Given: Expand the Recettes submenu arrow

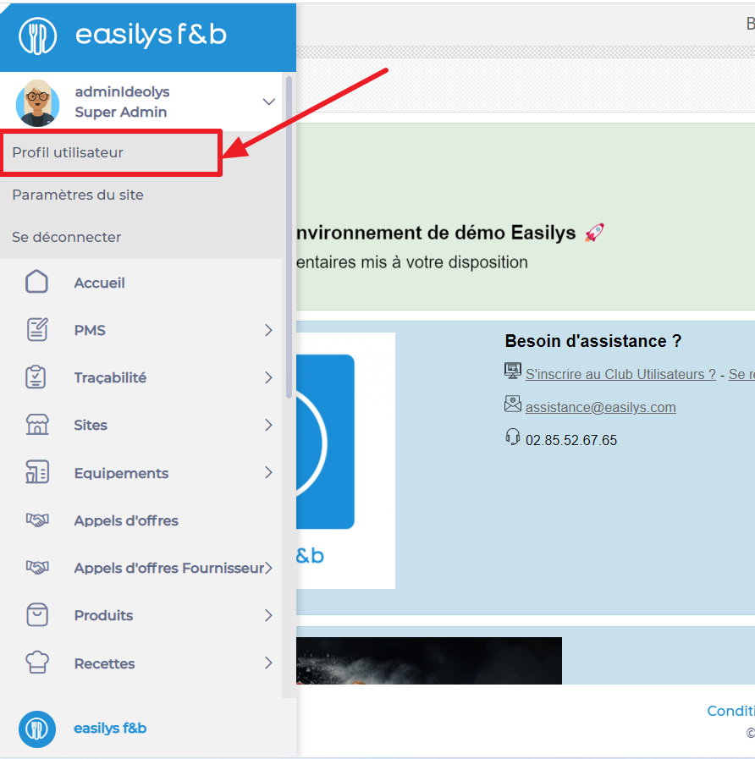Looking at the screenshot, I should [x=269, y=663].
